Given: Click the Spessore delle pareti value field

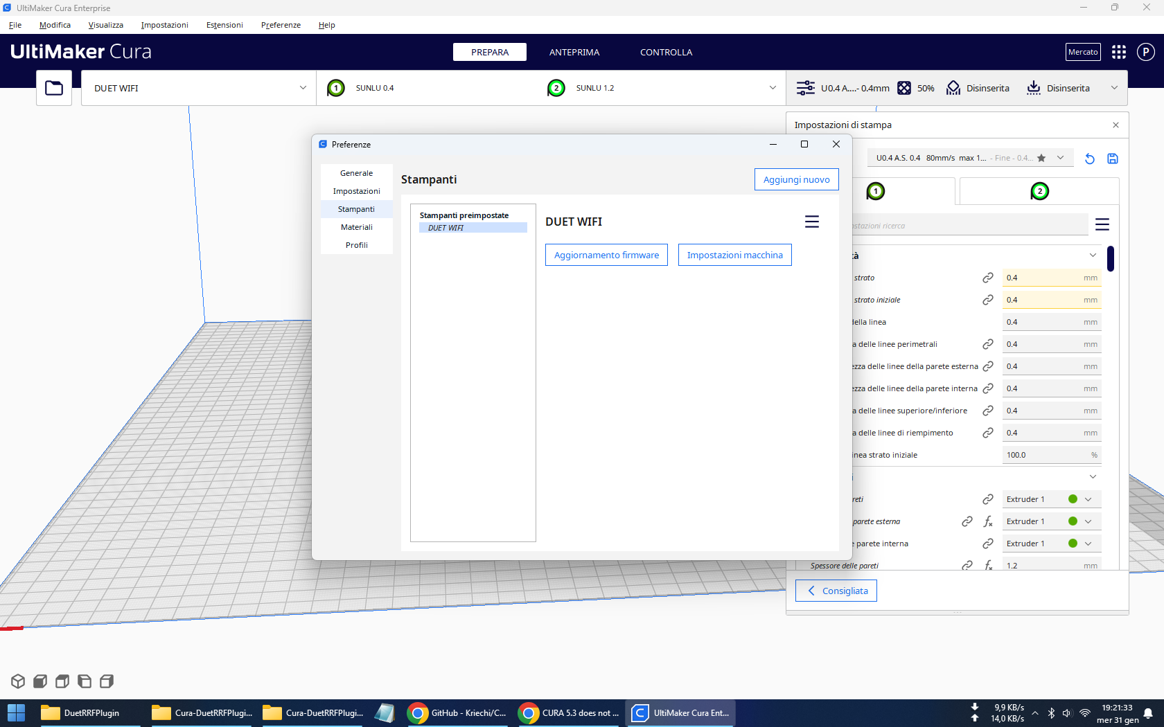Looking at the screenshot, I should click(x=1052, y=565).
